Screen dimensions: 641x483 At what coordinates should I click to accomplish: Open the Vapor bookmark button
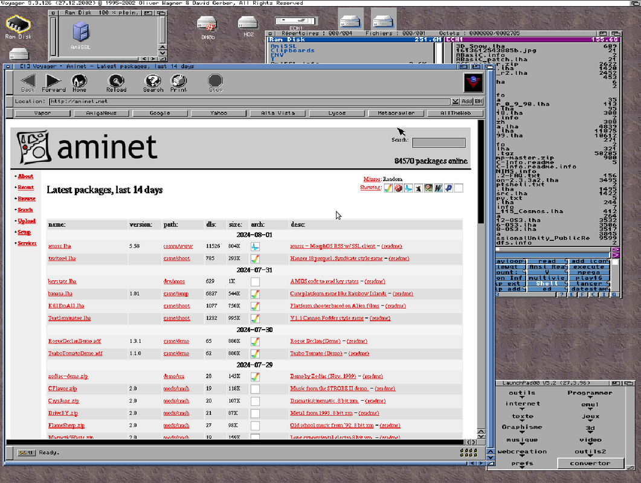pos(42,113)
